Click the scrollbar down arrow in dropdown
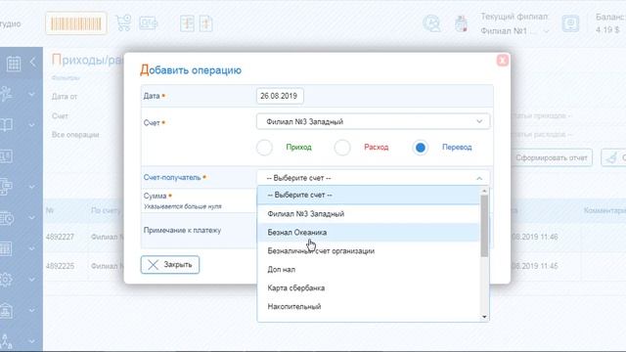Image resolution: width=626 pixels, height=352 pixels. click(484, 317)
